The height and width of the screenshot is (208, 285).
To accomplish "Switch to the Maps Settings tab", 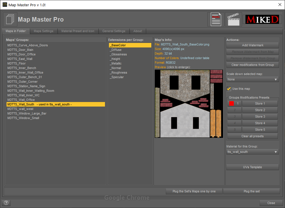I will coord(44,31).
